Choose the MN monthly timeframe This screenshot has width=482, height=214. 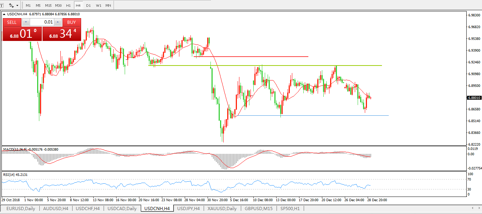(x=108, y=6)
